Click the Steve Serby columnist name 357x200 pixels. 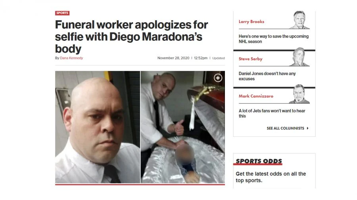point(250,59)
